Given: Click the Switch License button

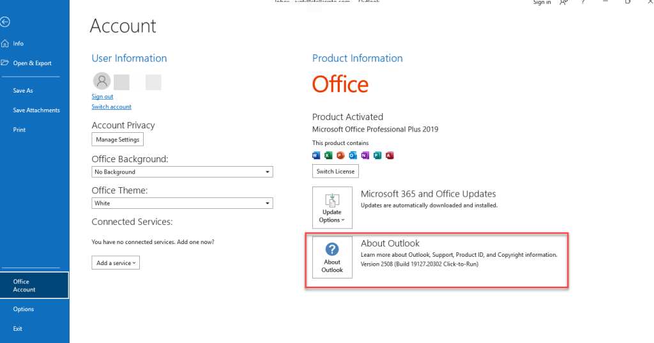Looking at the screenshot, I should [335, 171].
